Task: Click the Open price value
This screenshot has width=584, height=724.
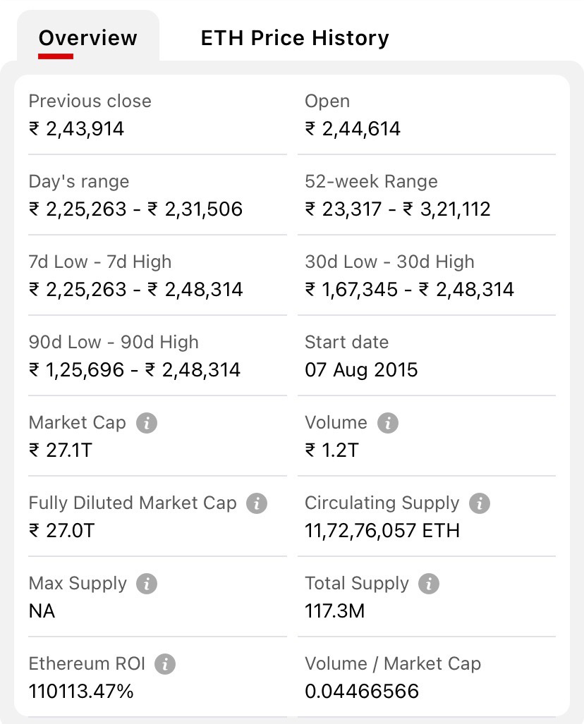Action: pos(353,129)
